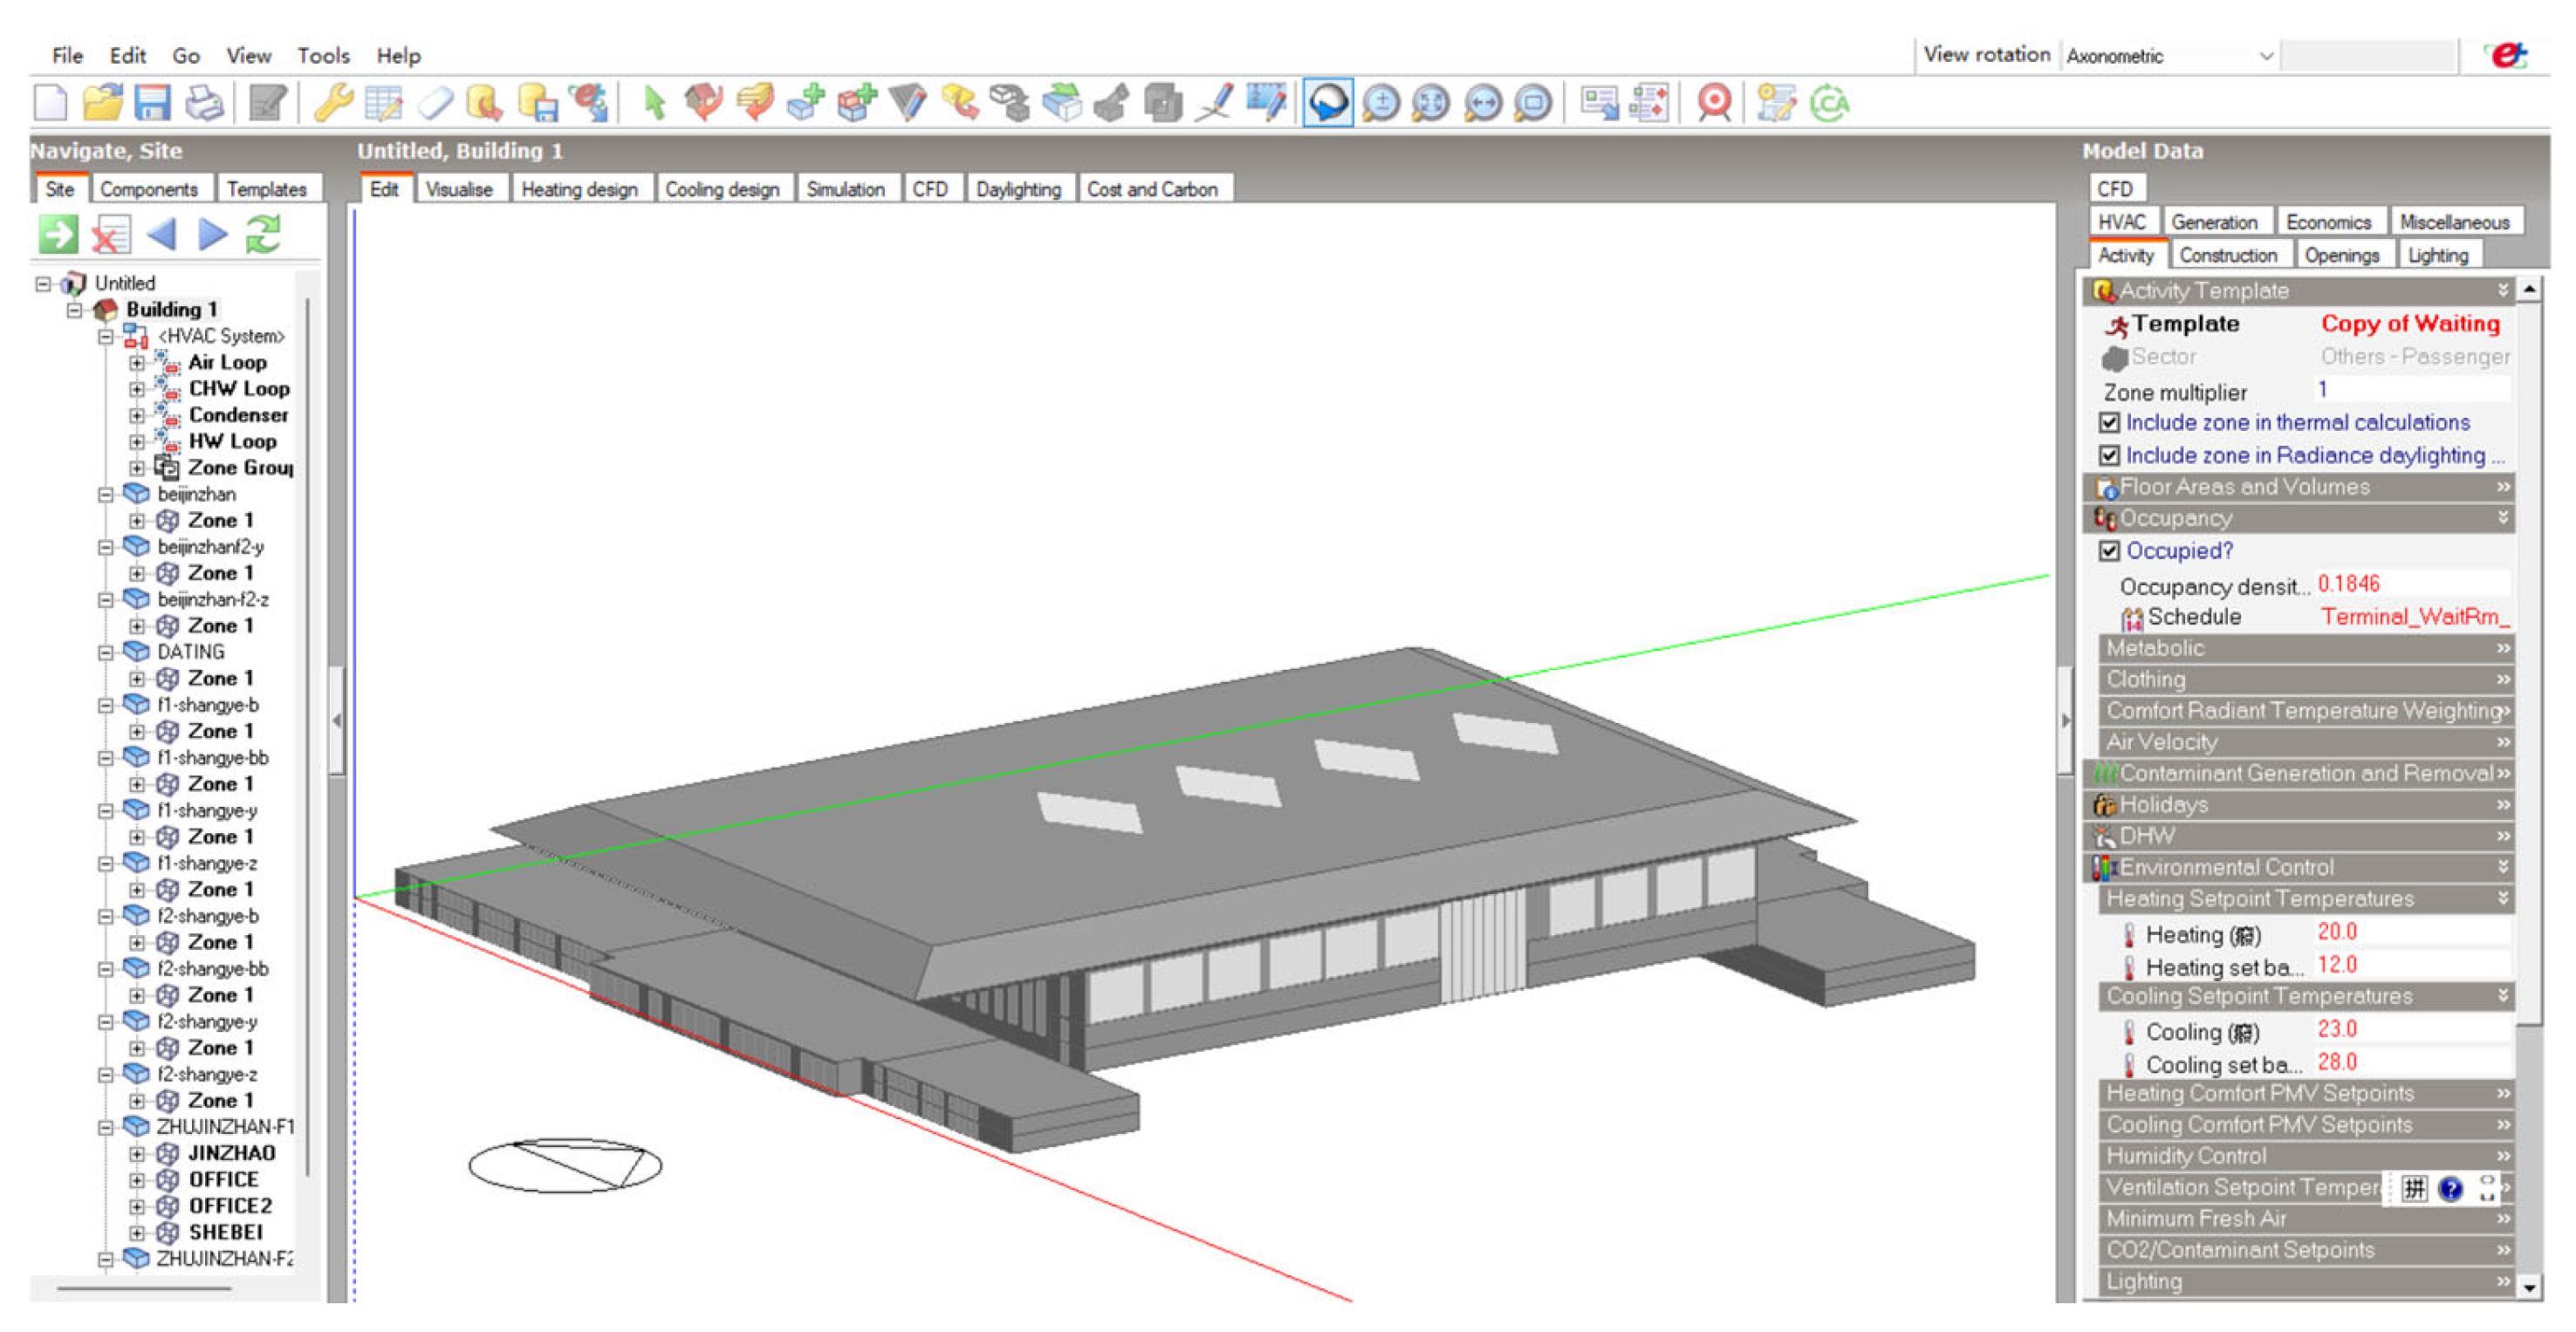
Task: Click the red target icon in toolbar
Action: pos(1715,103)
